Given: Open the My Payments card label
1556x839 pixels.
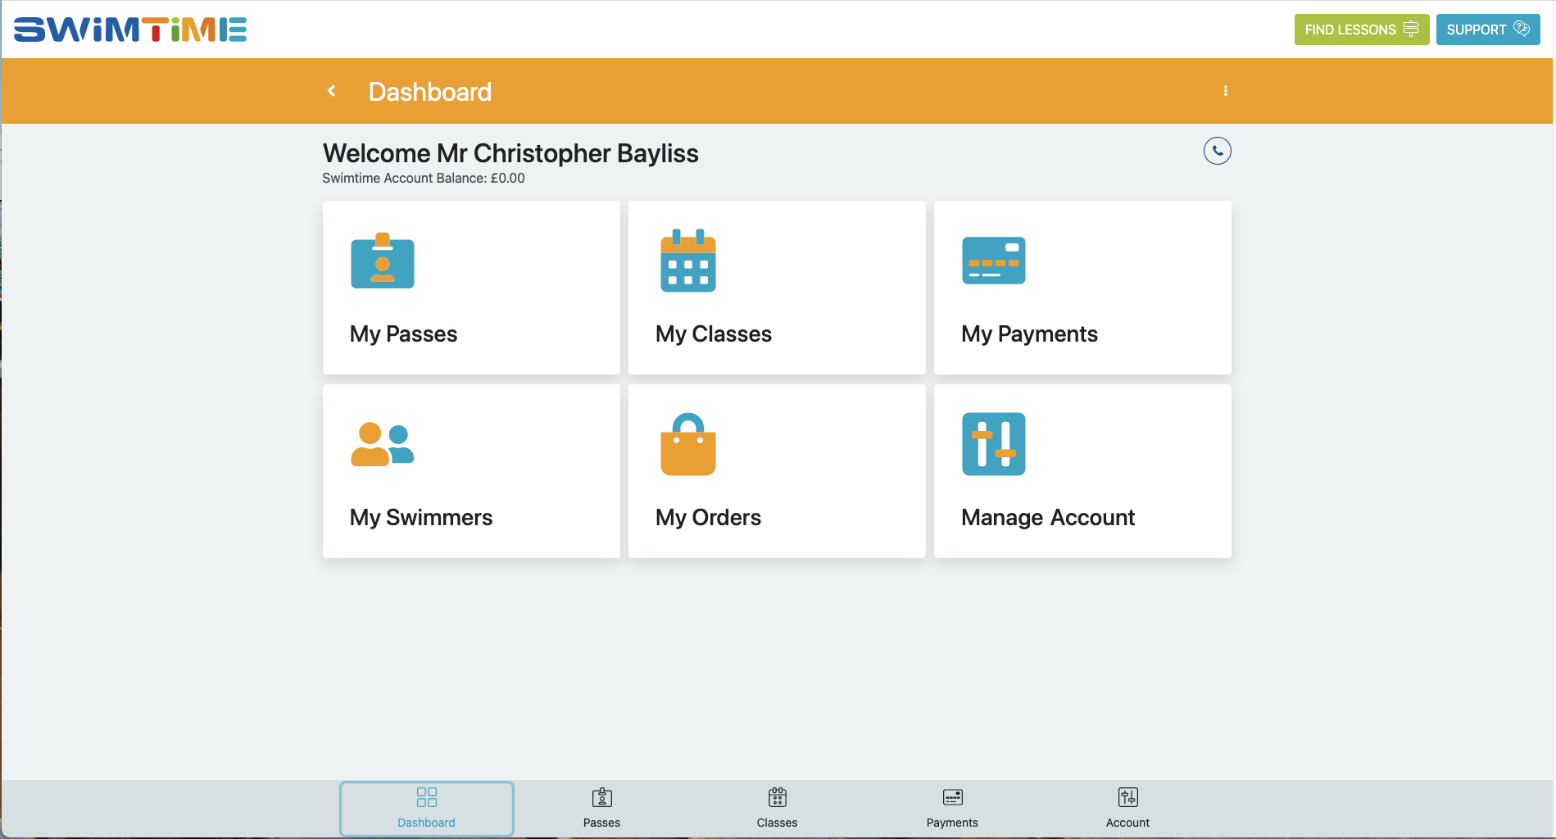Looking at the screenshot, I should tap(1029, 334).
